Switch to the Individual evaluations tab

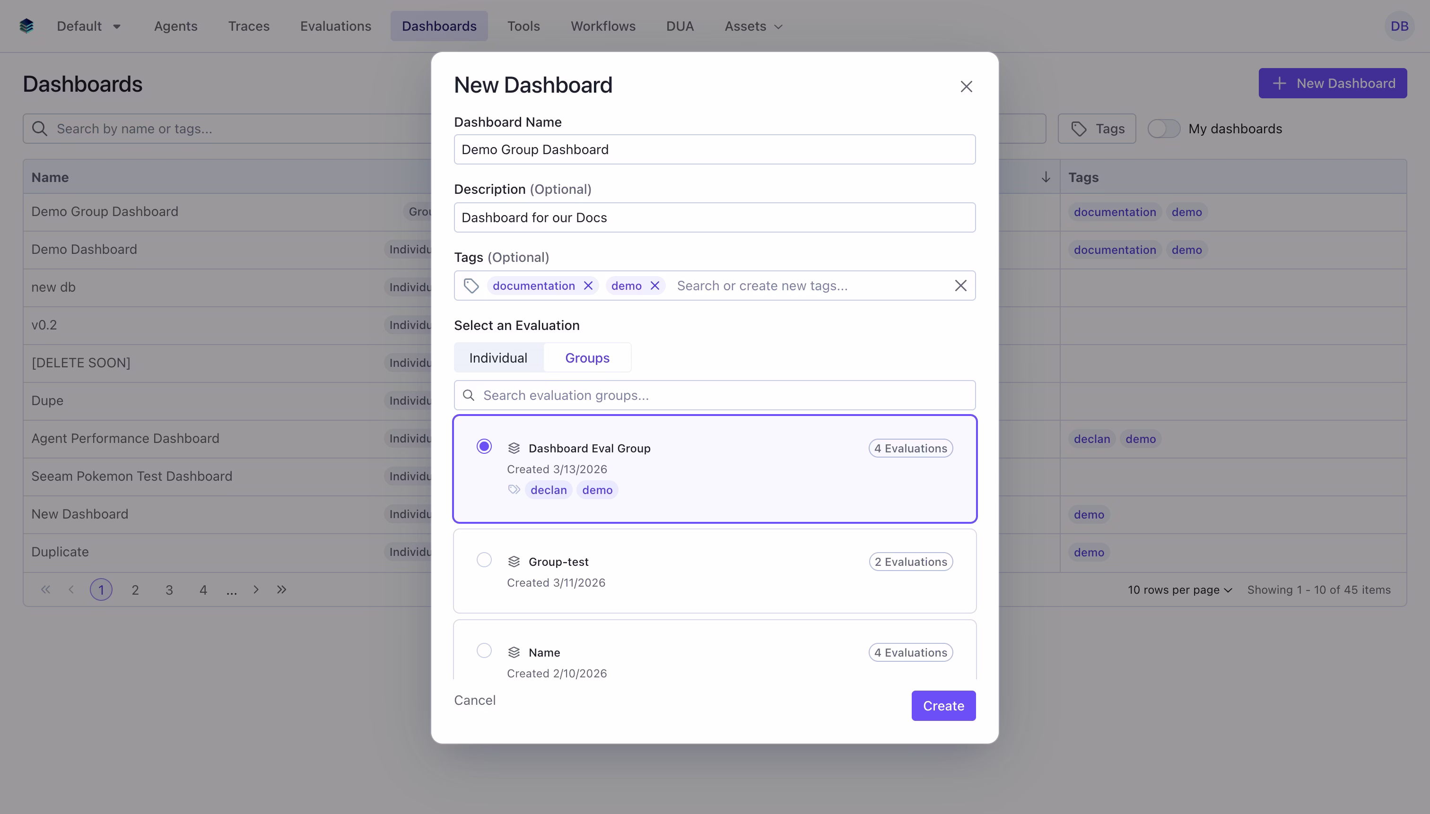(x=498, y=357)
